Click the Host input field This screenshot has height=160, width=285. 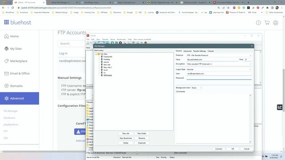coord(212,60)
